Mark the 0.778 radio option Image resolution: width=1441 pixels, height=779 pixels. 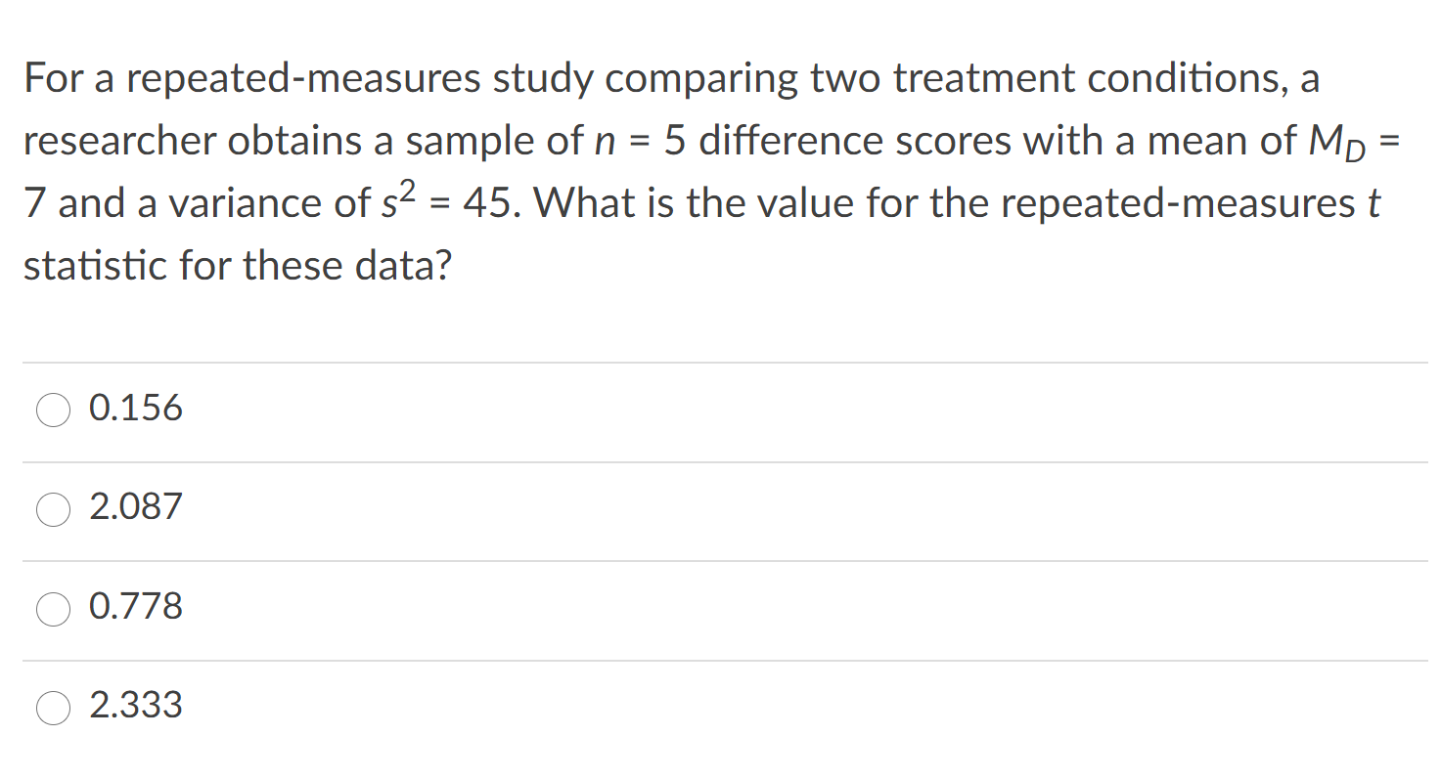click(54, 609)
